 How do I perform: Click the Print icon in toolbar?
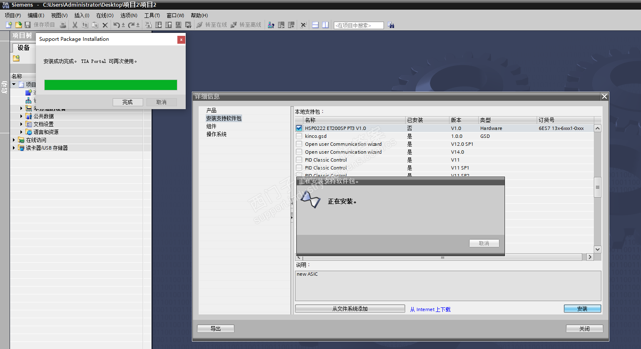tap(63, 25)
